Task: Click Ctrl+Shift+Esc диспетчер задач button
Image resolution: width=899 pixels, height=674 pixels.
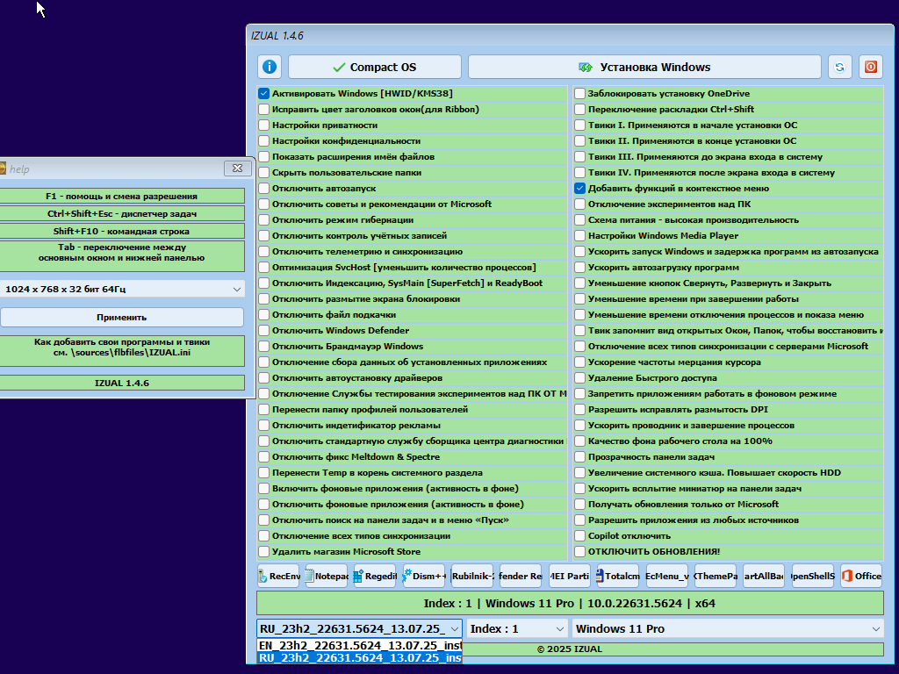Action: click(121, 214)
